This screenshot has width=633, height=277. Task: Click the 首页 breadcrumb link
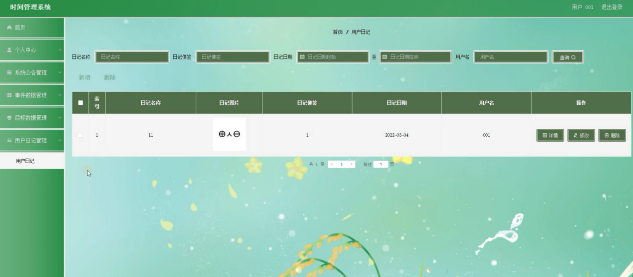(338, 32)
